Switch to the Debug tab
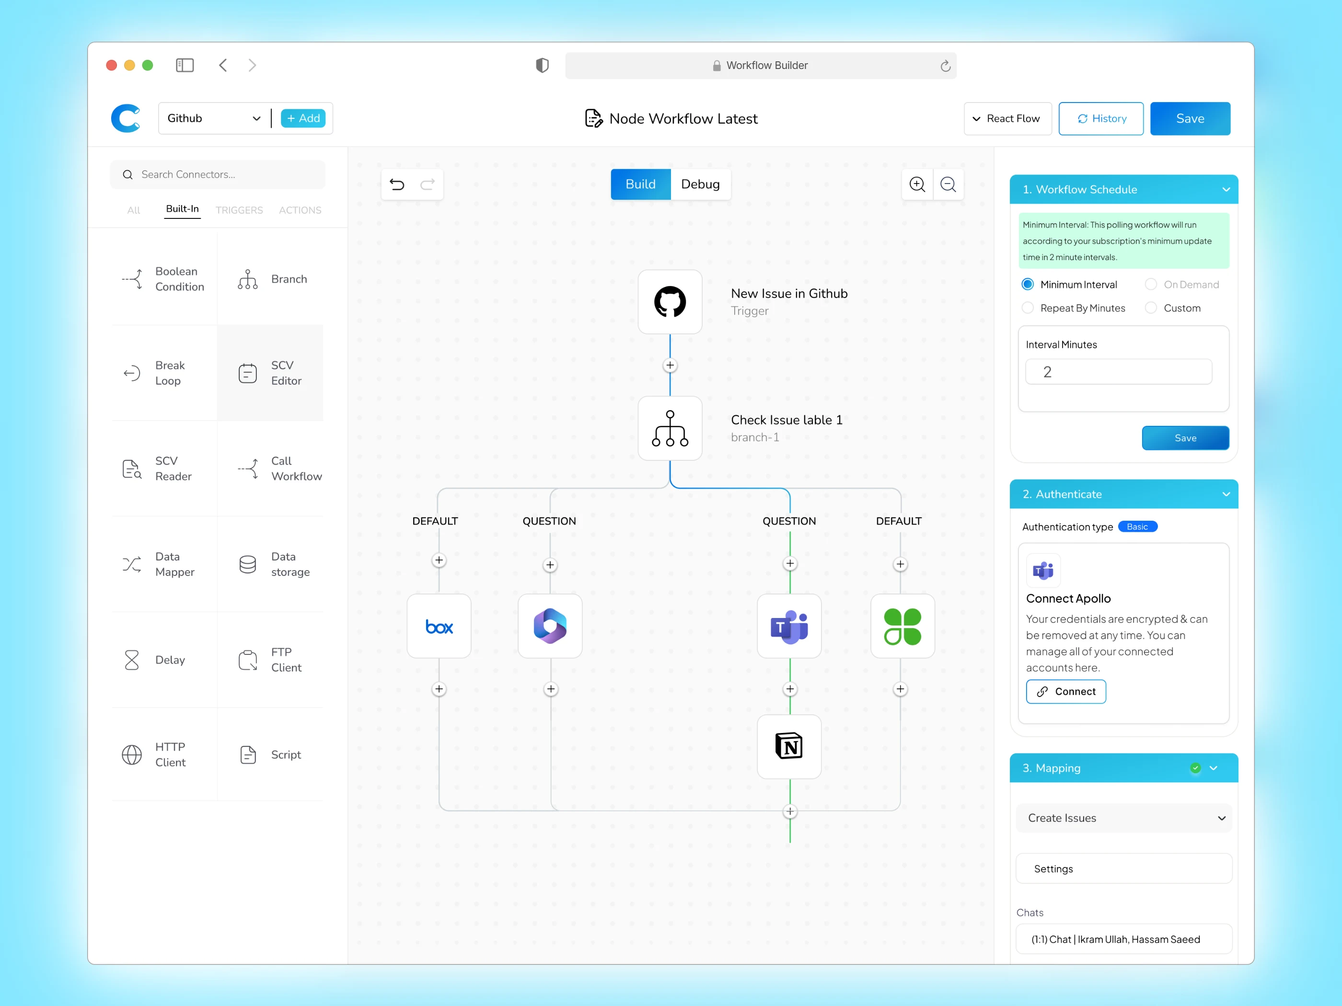Image resolution: width=1342 pixels, height=1006 pixels. pyautogui.click(x=700, y=184)
